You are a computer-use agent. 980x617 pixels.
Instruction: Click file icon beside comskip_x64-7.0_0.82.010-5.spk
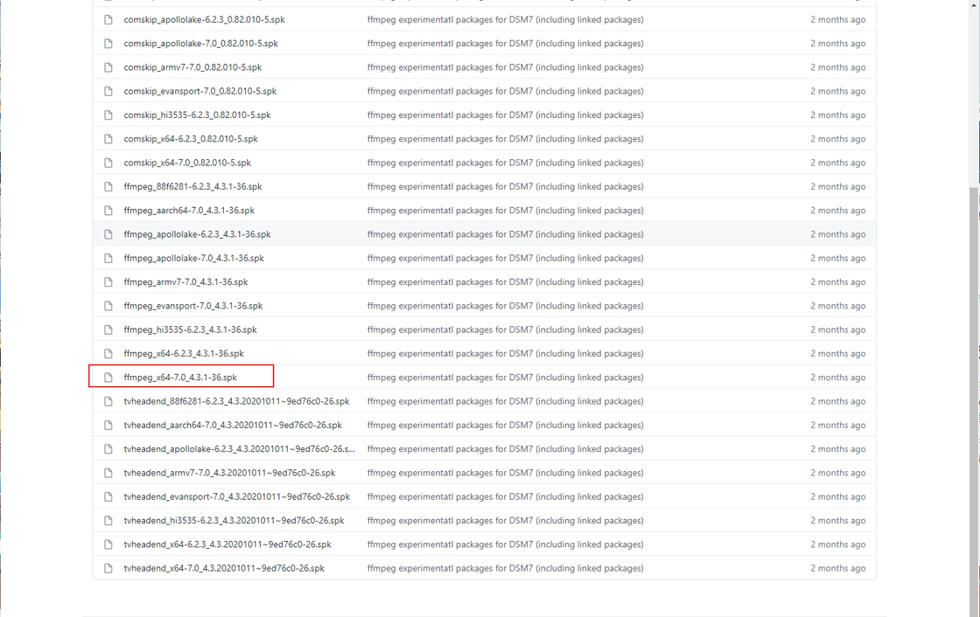coord(108,163)
